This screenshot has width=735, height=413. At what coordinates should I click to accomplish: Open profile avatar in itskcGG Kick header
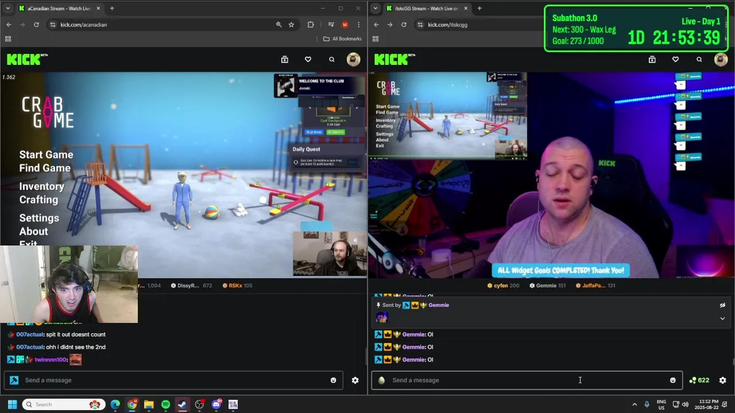tap(721, 59)
